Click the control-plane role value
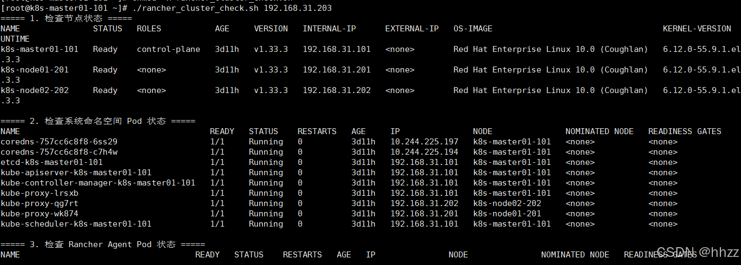Image resolution: width=741 pixels, height=265 pixels. coord(168,49)
